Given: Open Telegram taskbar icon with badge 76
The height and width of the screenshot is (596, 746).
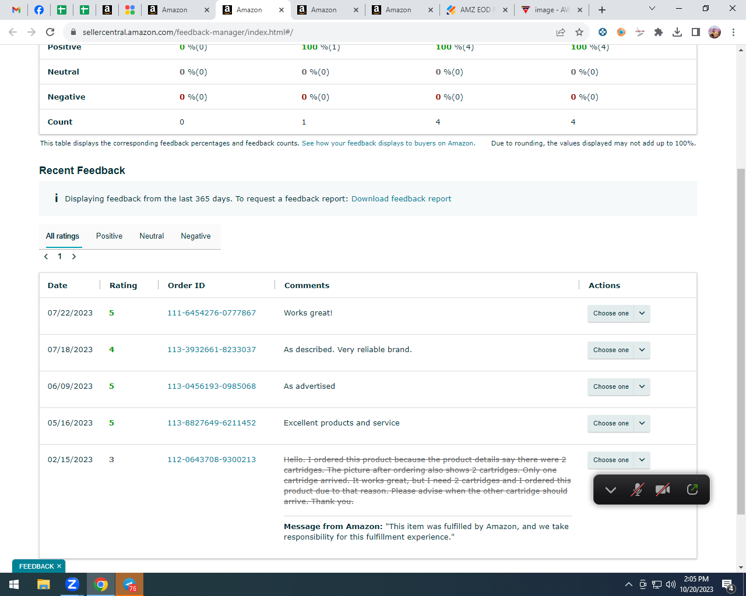Looking at the screenshot, I should pos(129,584).
